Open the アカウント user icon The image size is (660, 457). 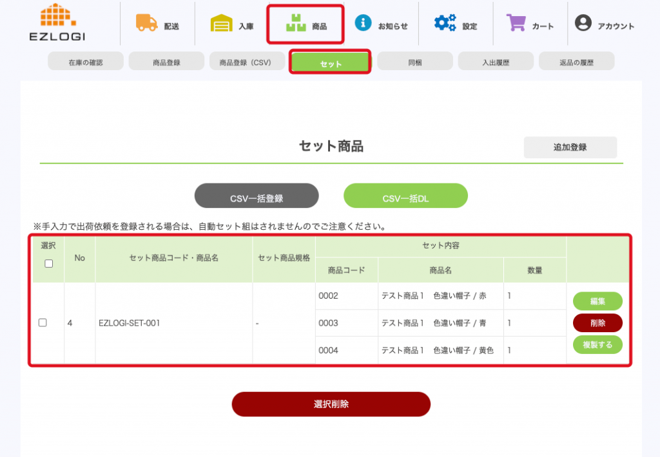[x=583, y=23]
